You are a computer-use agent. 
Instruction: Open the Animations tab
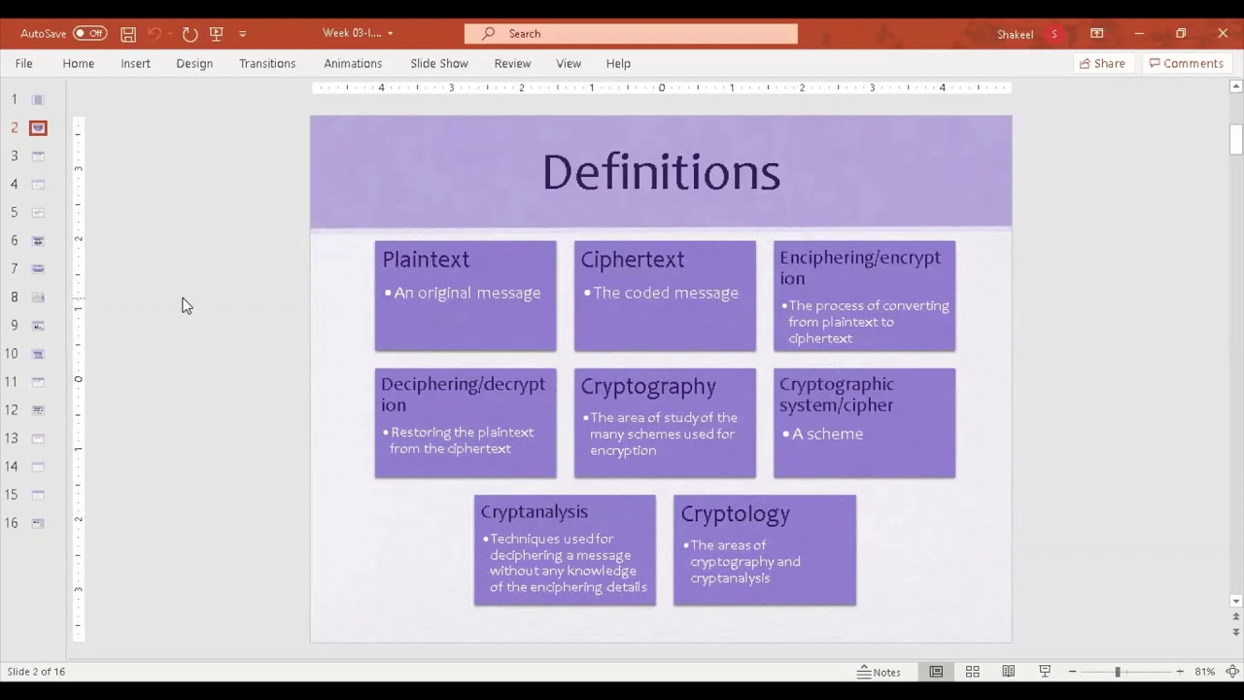point(353,63)
